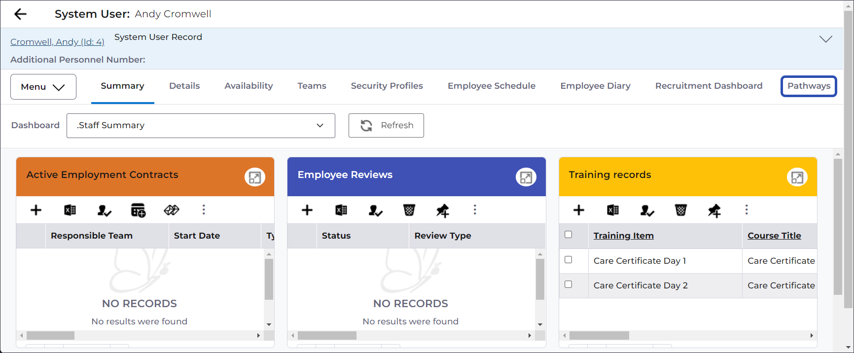Switch to the Pathways tab
The image size is (854, 353).
(x=809, y=86)
